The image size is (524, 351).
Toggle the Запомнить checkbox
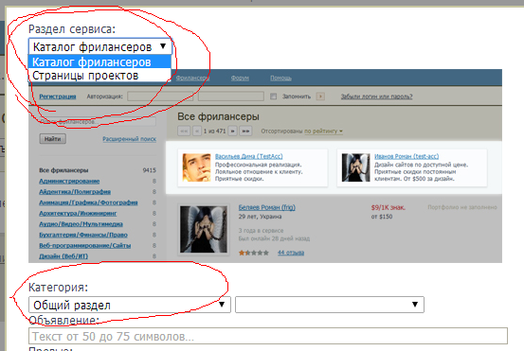[273, 97]
